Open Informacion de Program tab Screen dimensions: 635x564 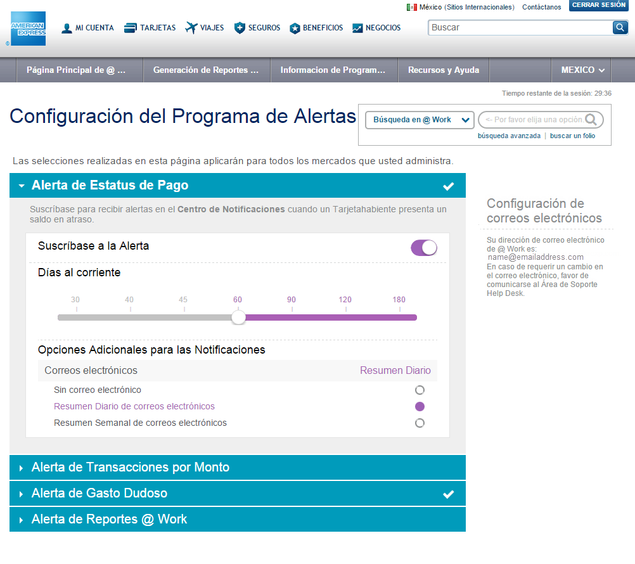334,70
